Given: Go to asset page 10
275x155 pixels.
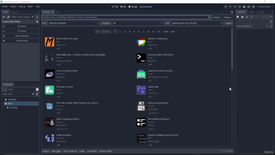Looking at the screenshot, I should tap(159, 31).
